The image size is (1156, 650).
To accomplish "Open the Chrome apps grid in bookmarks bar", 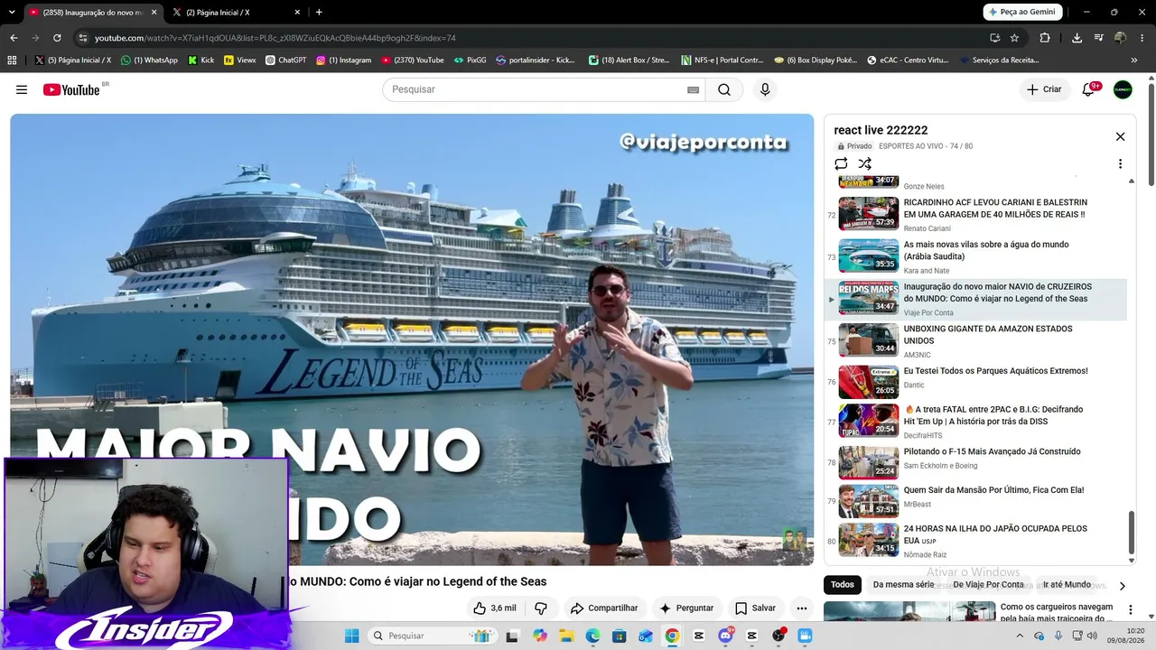I will [12, 60].
